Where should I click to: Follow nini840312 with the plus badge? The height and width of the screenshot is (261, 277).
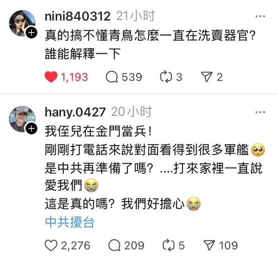tap(32, 33)
